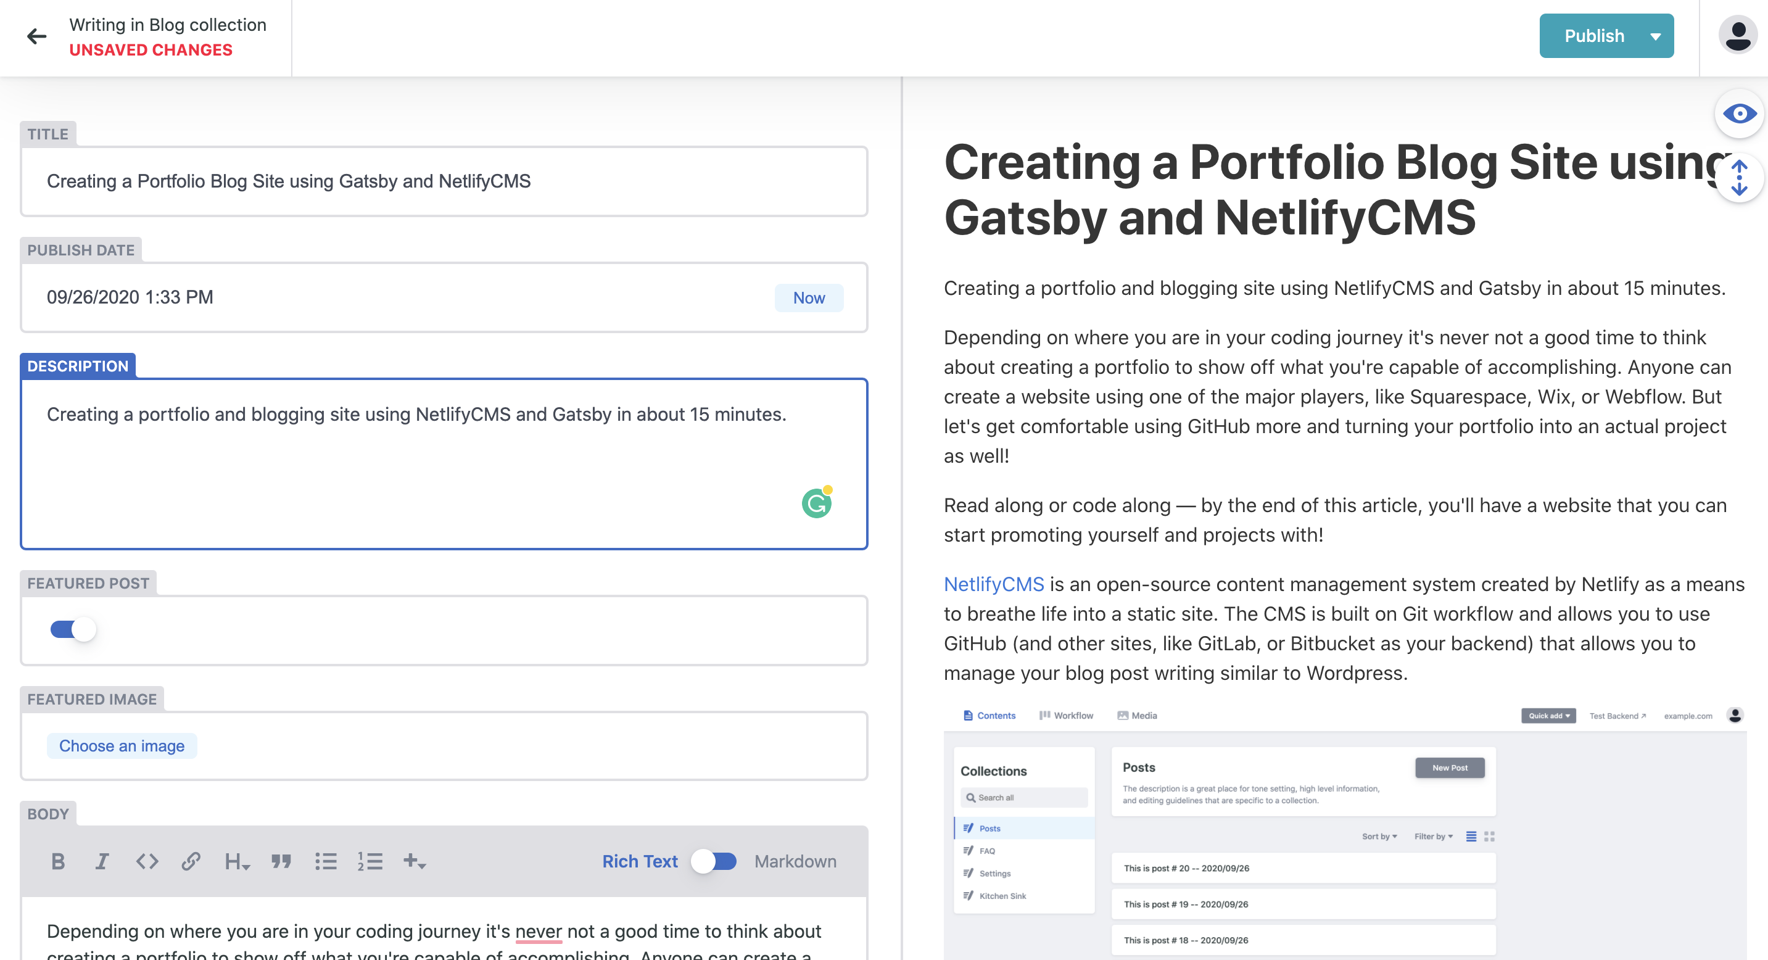
Task: Open the add component plus dropdown
Action: [x=415, y=861]
